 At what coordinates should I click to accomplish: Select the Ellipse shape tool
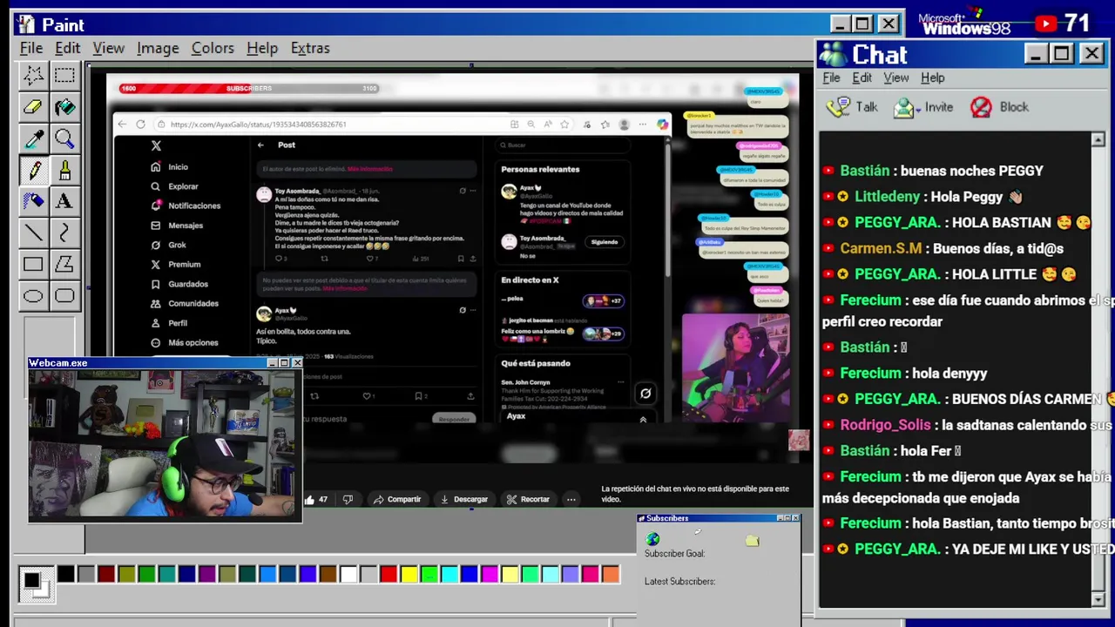(x=33, y=295)
